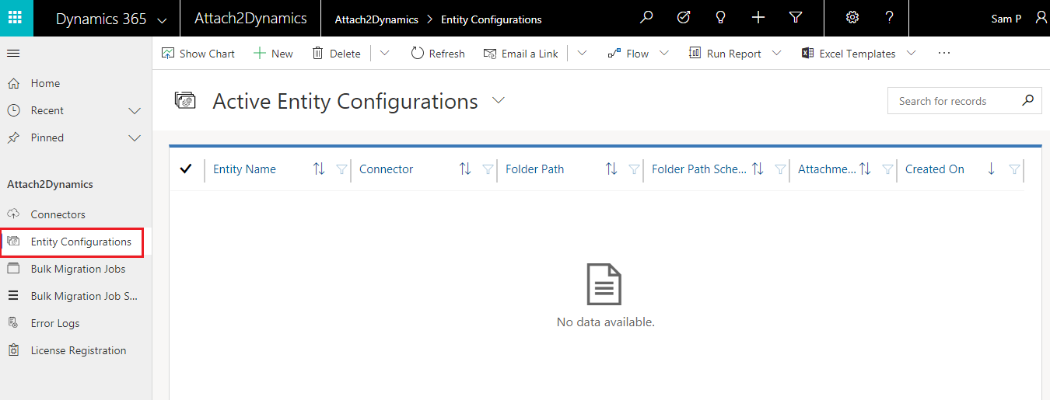This screenshot has height=400, width=1050.
Task: Open the advanced find funnel icon
Action: [x=796, y=18]
